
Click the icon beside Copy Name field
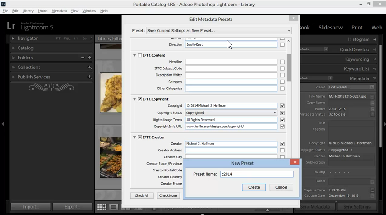tap(372, 103)
